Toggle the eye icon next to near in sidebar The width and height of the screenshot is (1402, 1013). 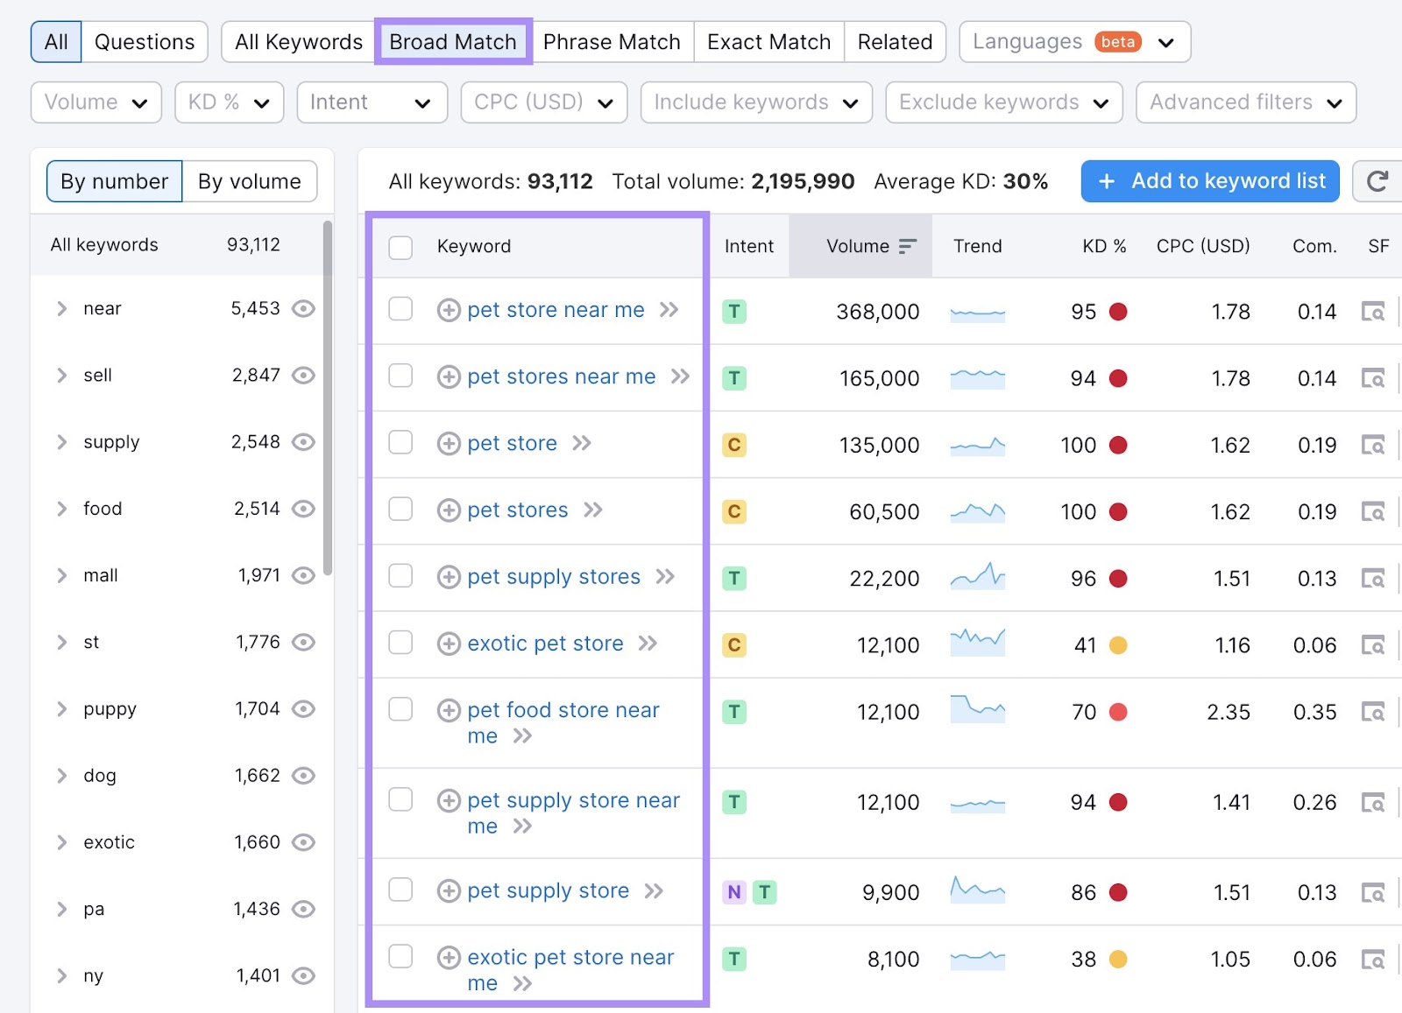click(x=303, y=308)
